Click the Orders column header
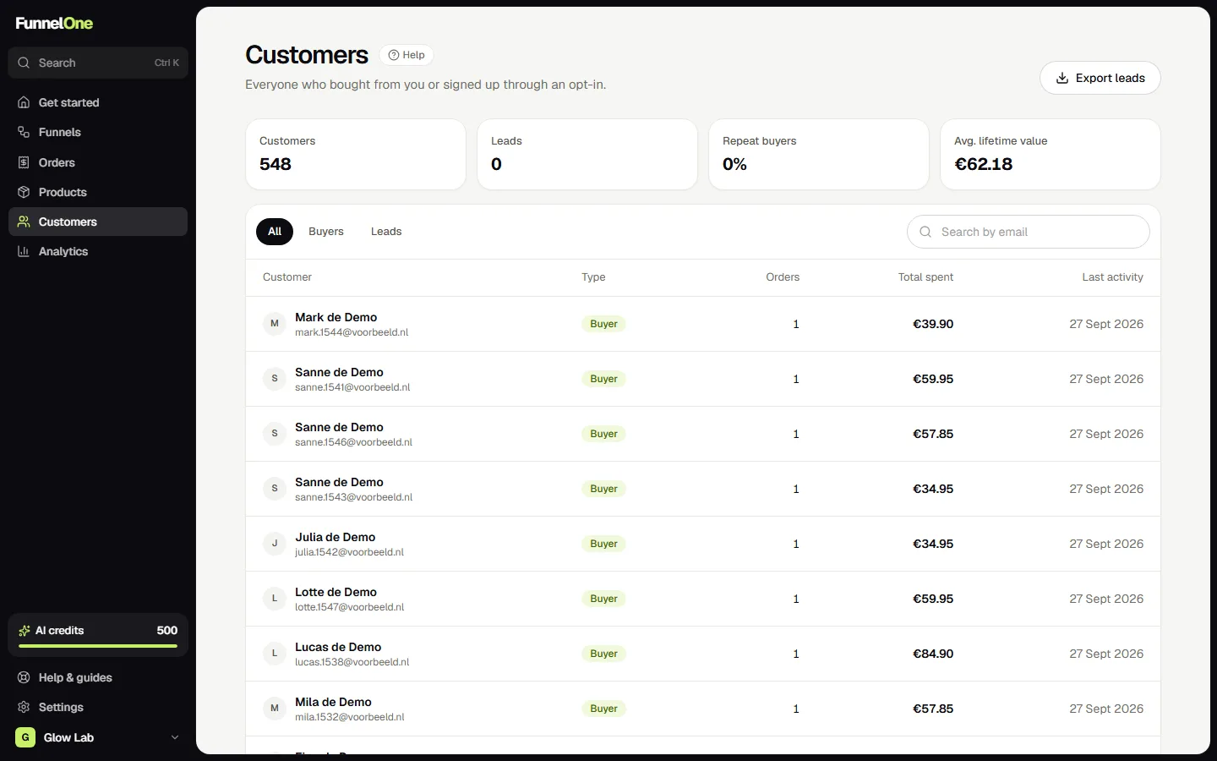 (783, 277)
